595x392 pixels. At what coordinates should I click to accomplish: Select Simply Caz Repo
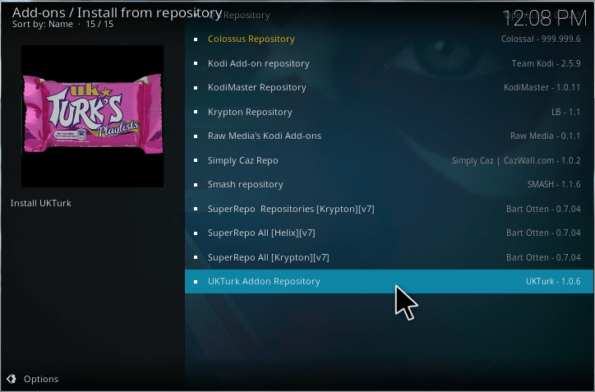389,160
